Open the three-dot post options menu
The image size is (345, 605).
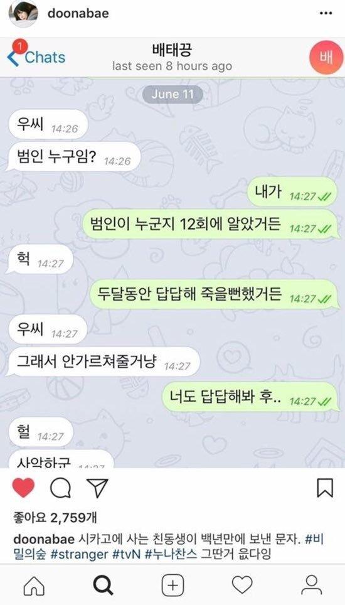[326, 14]
